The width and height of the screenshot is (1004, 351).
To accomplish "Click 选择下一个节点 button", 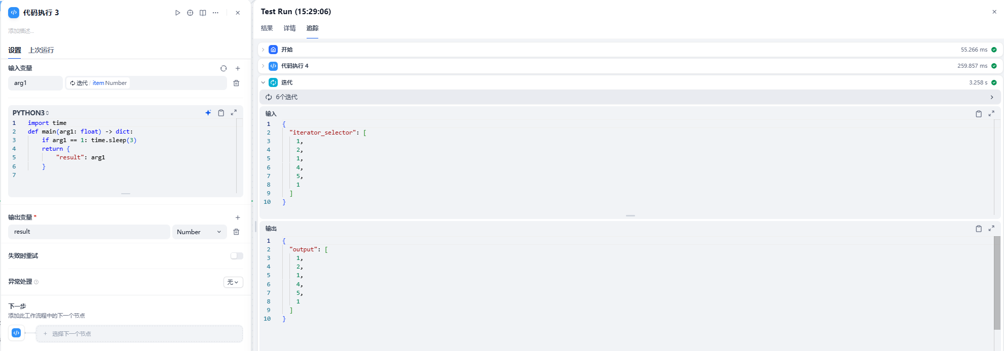I will pos(139,334).
